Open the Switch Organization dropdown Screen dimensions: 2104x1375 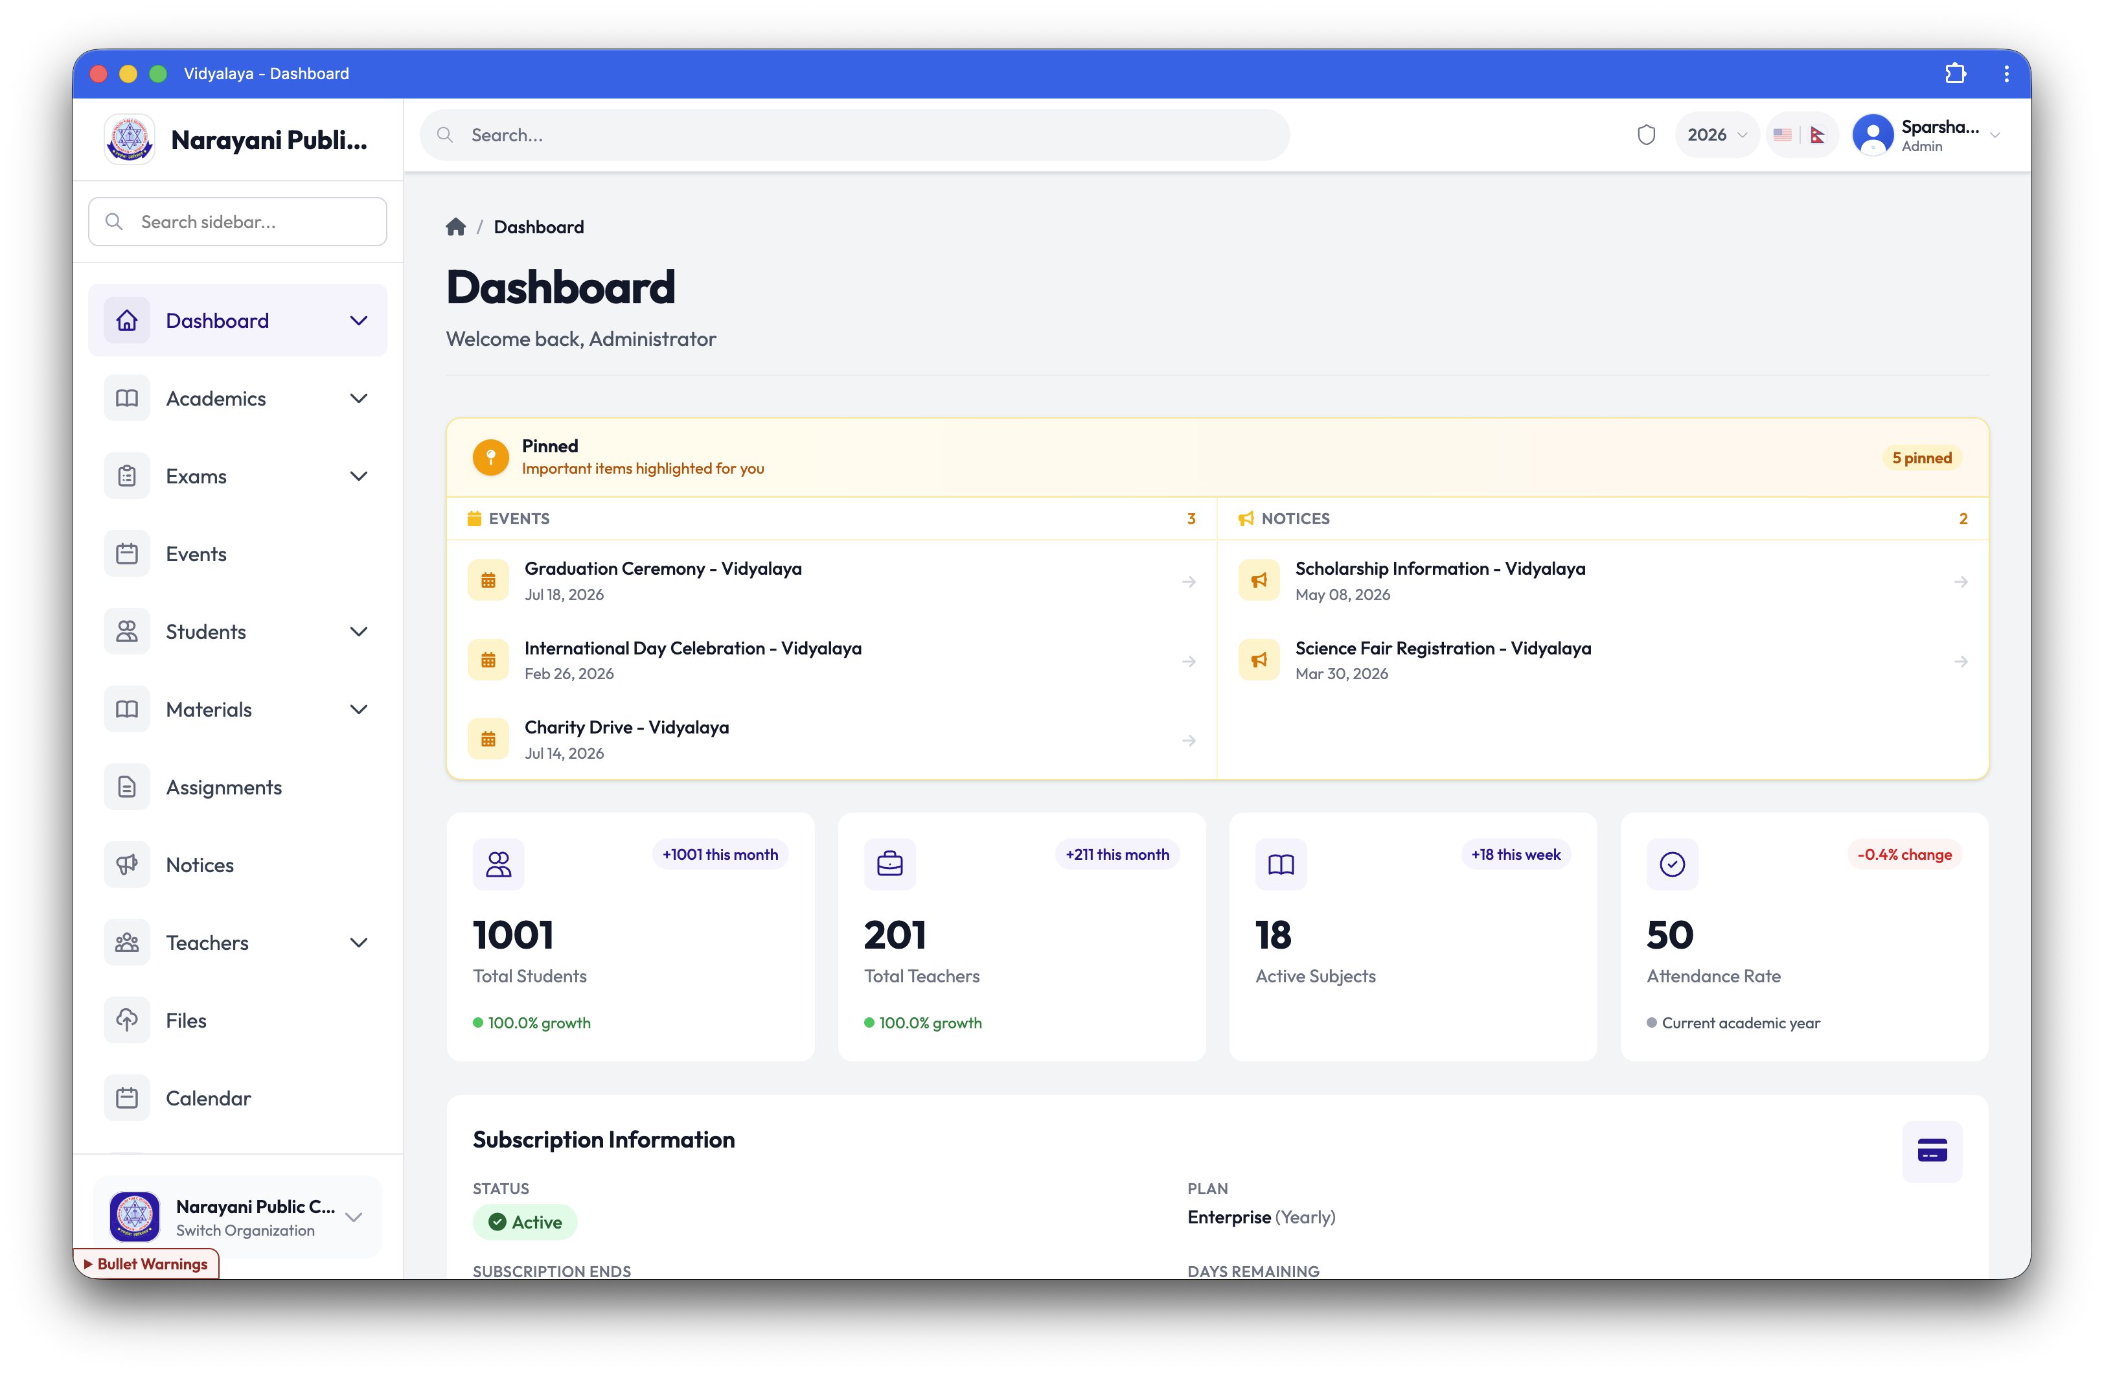[x=238, y=1217]
